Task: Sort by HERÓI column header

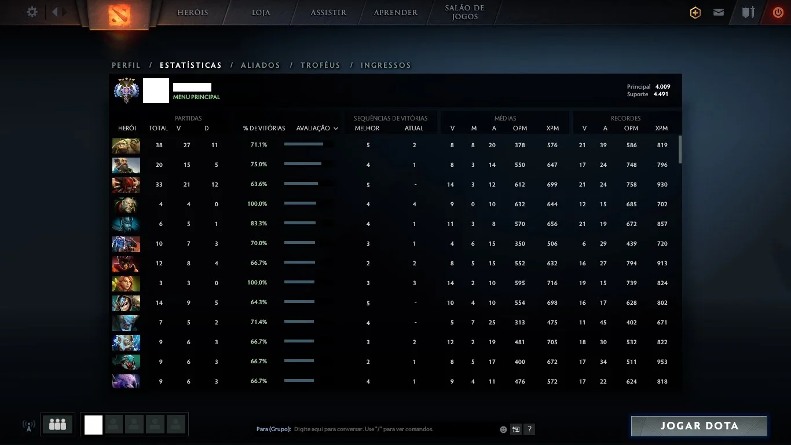Action: [127, 128]
